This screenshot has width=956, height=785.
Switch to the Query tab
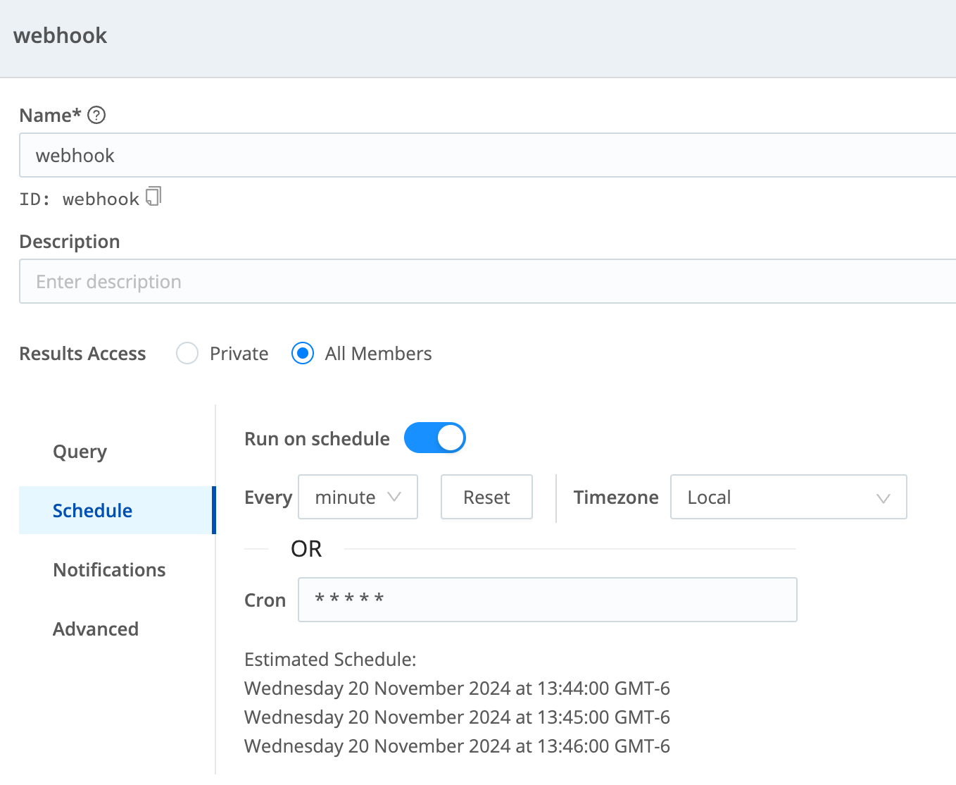80,451
